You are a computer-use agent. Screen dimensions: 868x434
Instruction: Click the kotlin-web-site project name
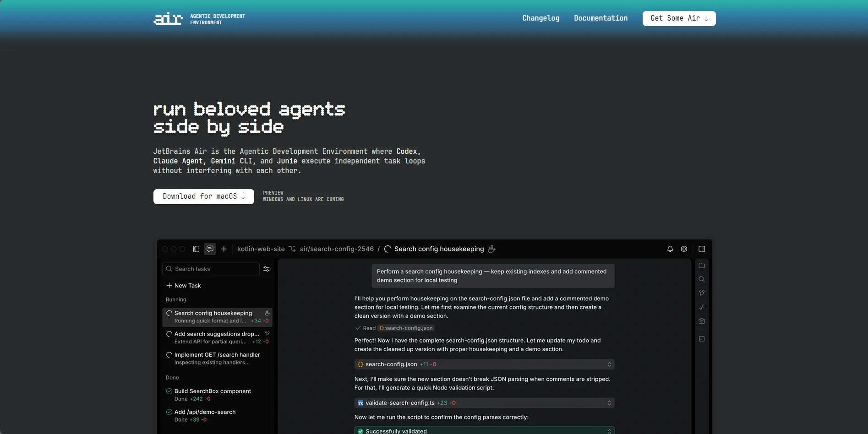pos(261,249)
